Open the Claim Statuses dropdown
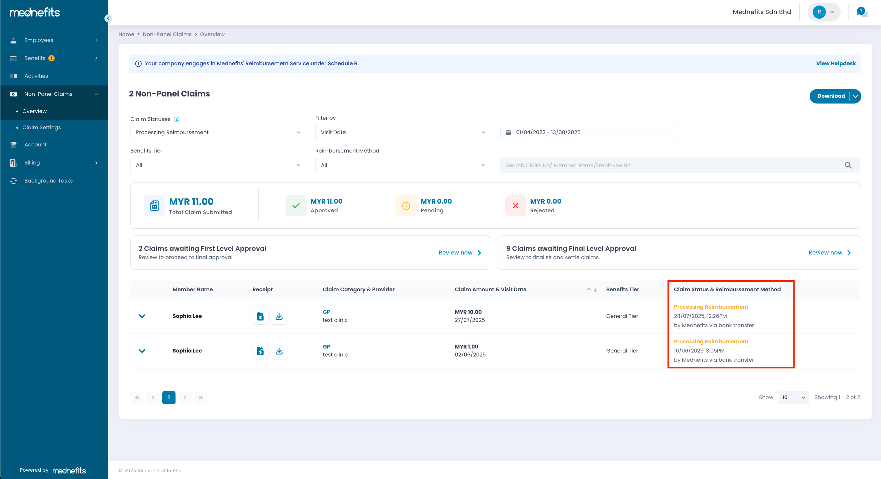Viewport: 881px width, 479px height. pyautogui.click(x=217, y=132)
